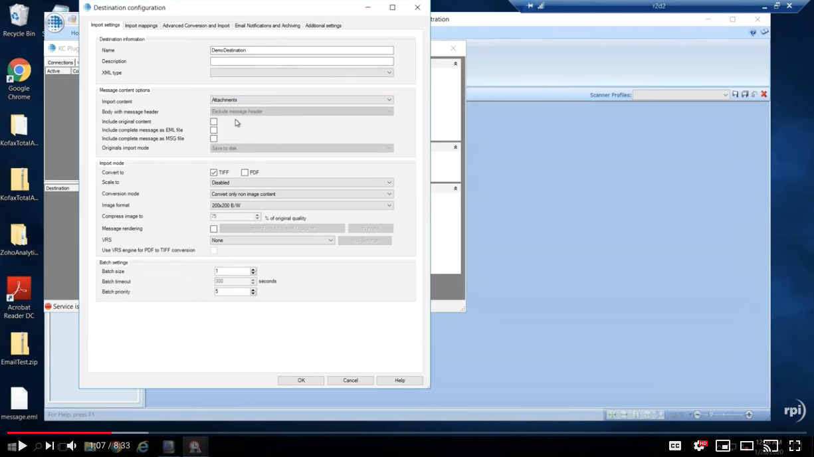Uncheck the TIFF convert-to checkbox

click(x=213, y=173)
